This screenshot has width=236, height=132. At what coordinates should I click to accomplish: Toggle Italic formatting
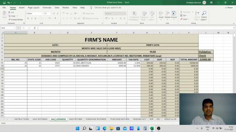point(32,18)
